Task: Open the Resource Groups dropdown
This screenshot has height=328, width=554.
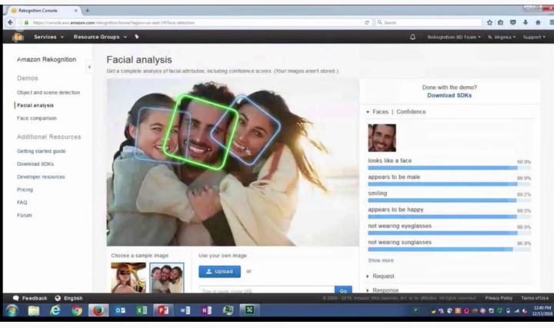Action: [102, 37]
